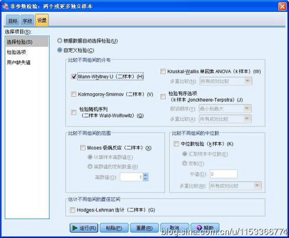This screenshot has height=238, width=289.
Task: Click the Help question mark icon
Action: [199, 228]
